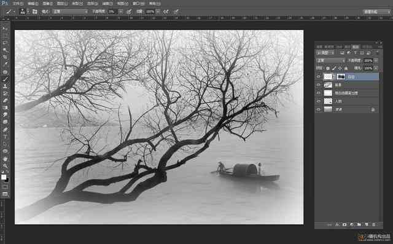Select the Eraser tool
This screenshot has width=393, height=244.
pyautogui.click(x=5, y=100)
